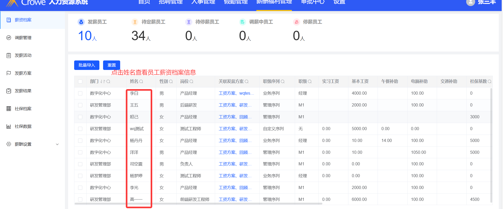Click the 批量导入 button
The width and height of the screenshot is (503, 209).
point(87,65)
